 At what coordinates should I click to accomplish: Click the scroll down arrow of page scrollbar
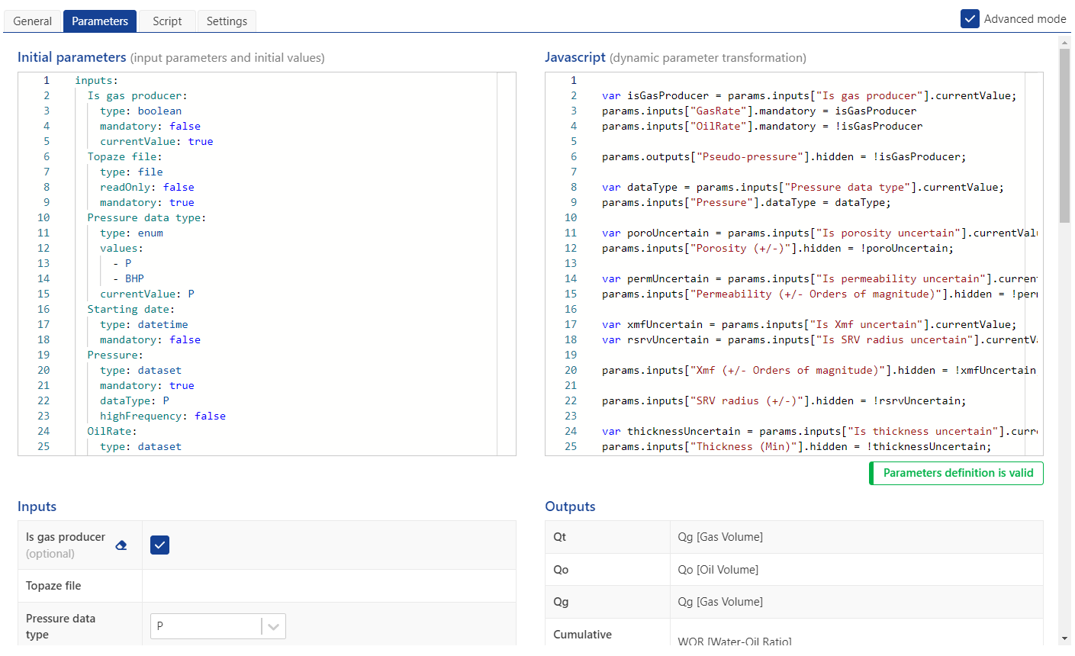tap(1065, 638)
